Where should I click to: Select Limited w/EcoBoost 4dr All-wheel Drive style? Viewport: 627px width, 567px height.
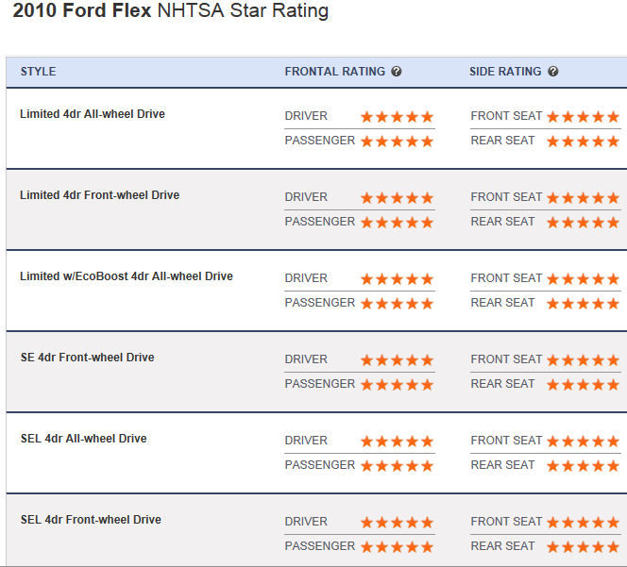click(127, 276)
